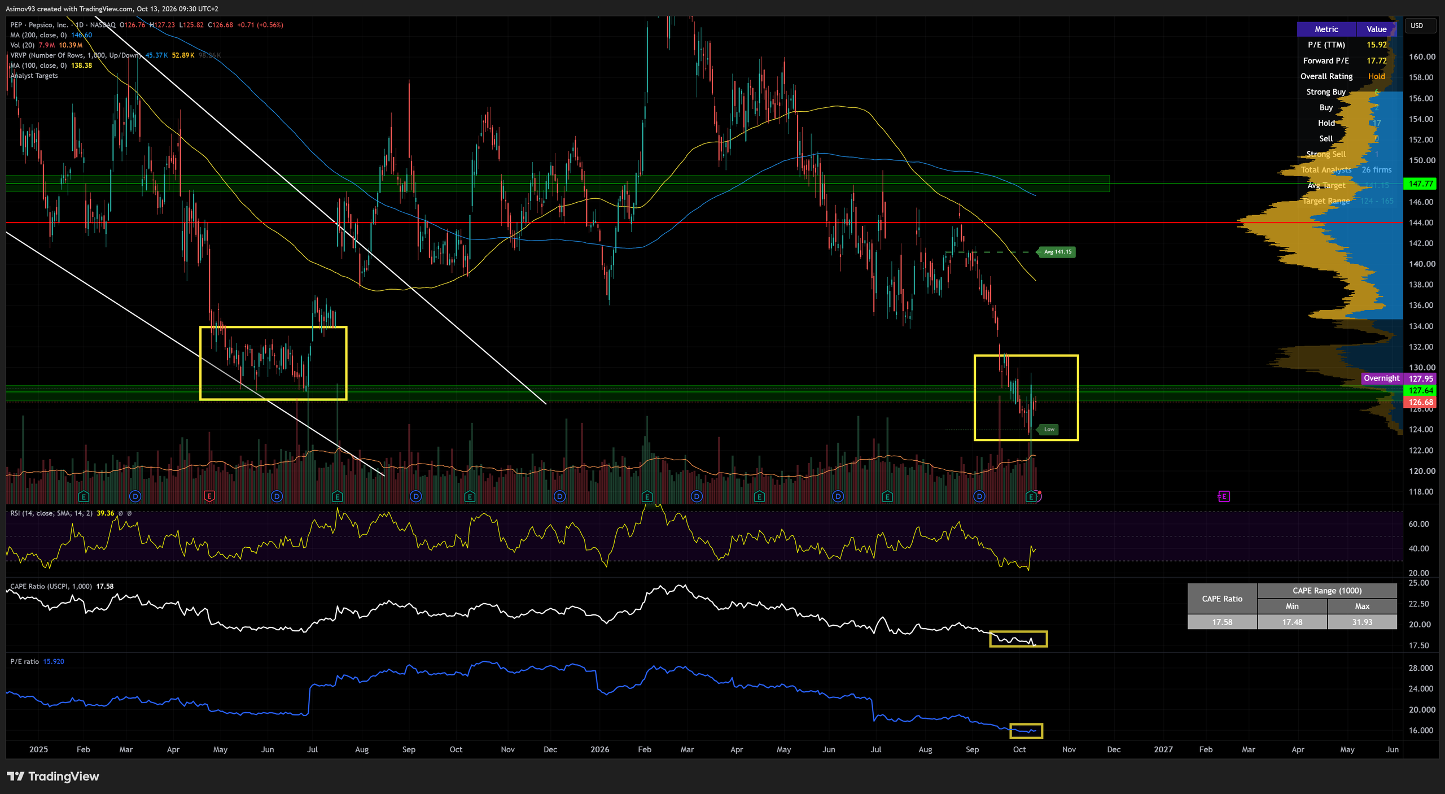The height and width of the screenshot is (794, 1445).
Task: Click the TradingView logo
Action: coord(53,776)
